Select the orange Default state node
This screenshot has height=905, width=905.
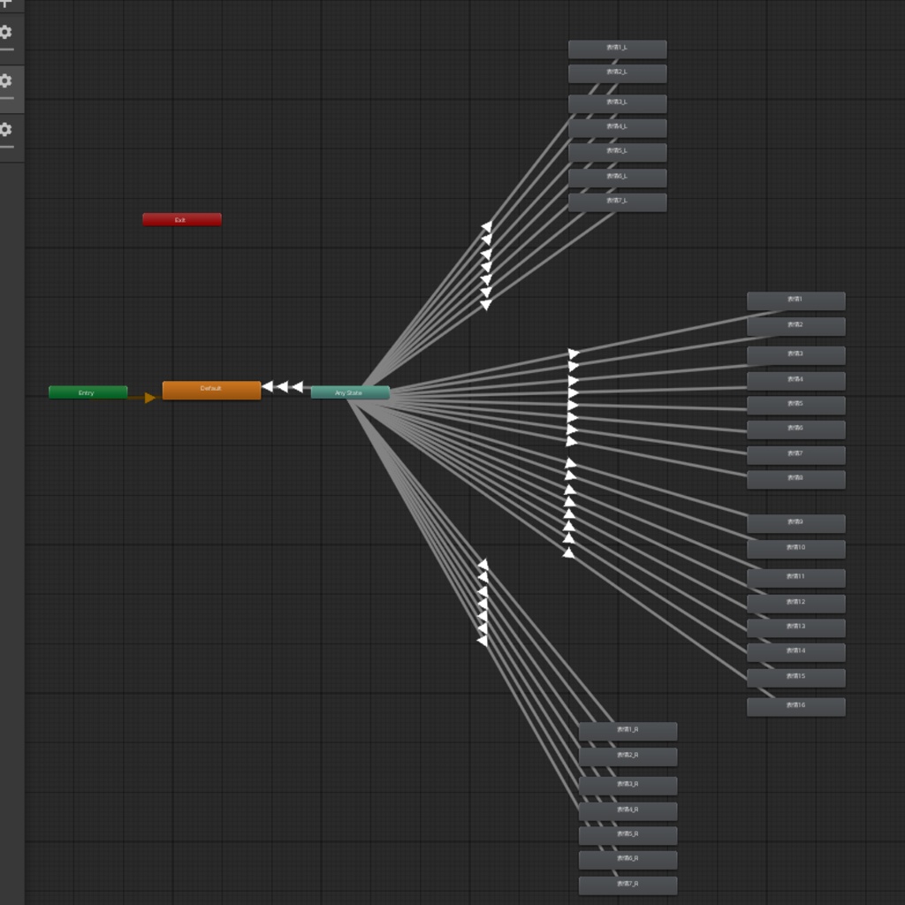pyautogui.click(x=211, y=390)
